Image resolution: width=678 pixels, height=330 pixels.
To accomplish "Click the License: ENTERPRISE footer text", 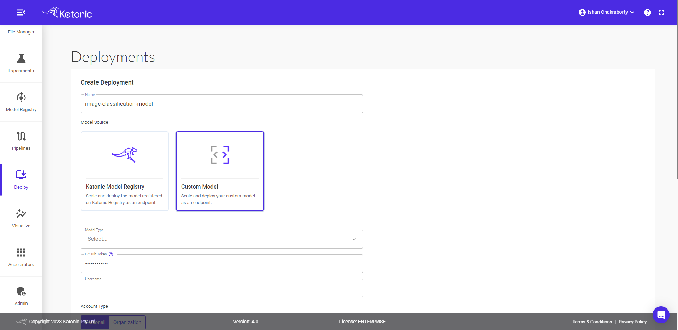I will click(x=362, y=322).
